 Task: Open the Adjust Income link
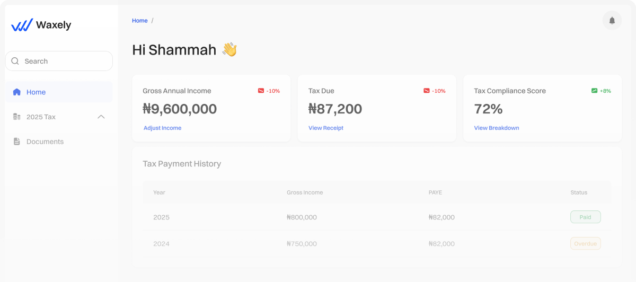tap(162, 128)
